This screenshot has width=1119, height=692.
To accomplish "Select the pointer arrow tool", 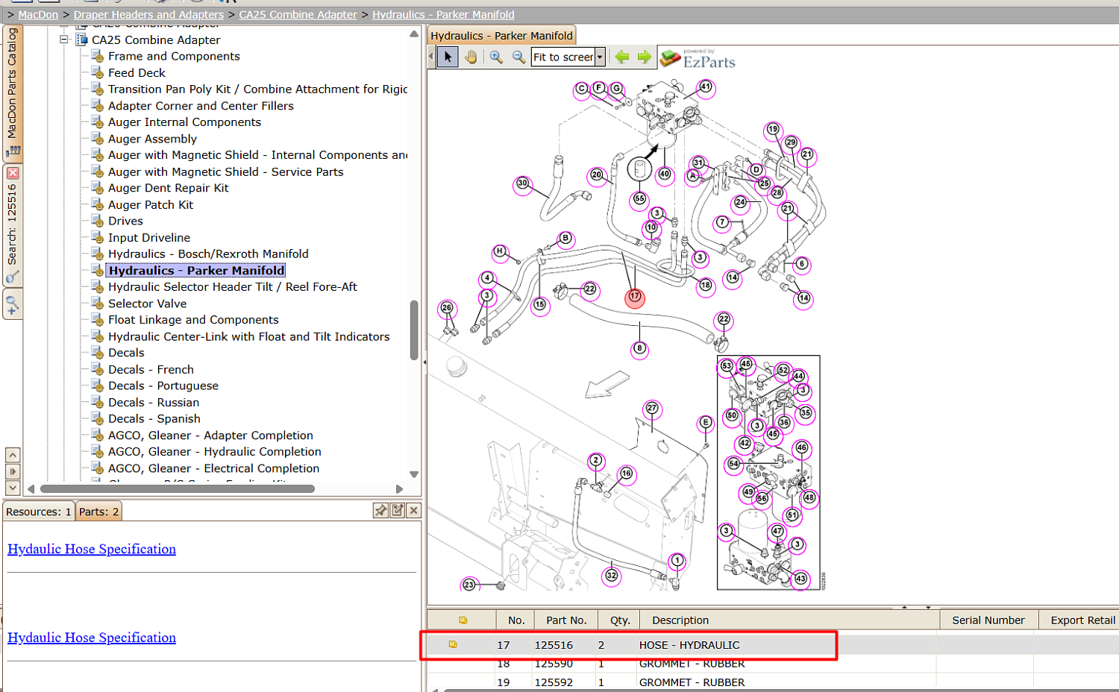I will [x=448, y=57].
